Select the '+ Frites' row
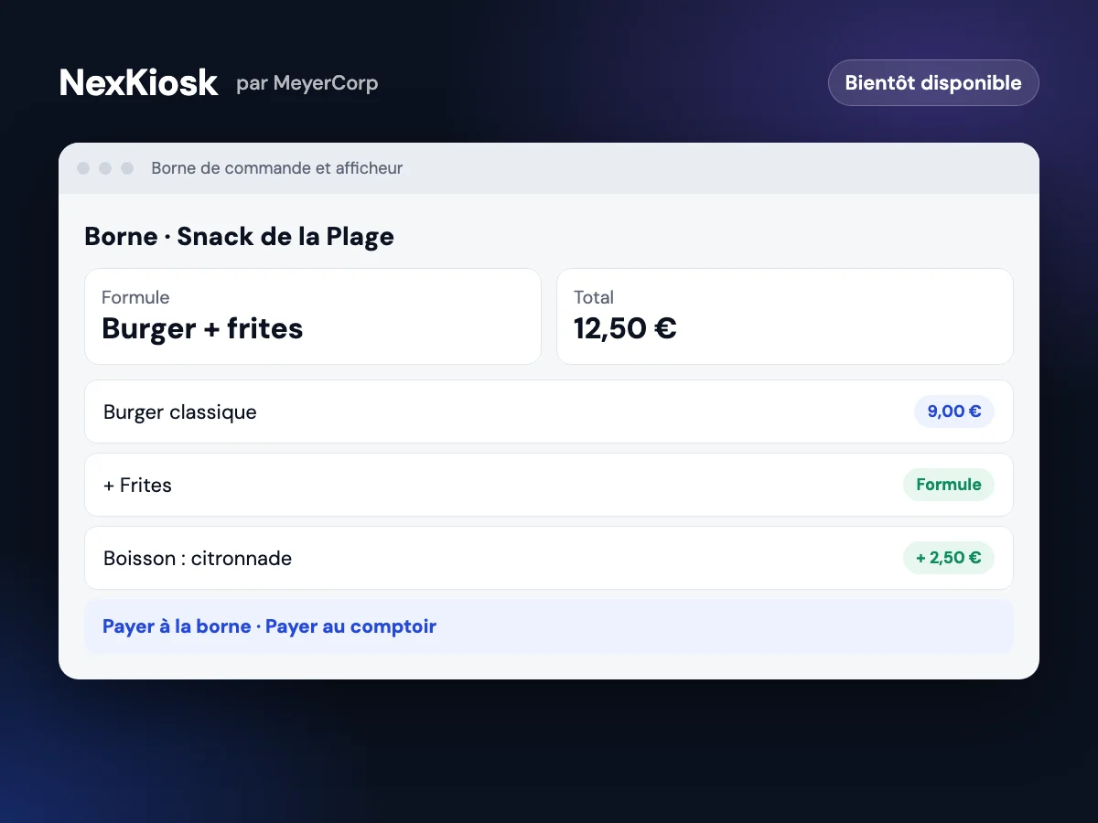The height and width of the screenshot is (823, 1098). [549, 485]
